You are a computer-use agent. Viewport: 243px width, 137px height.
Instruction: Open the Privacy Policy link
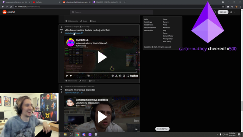[167, 39]
